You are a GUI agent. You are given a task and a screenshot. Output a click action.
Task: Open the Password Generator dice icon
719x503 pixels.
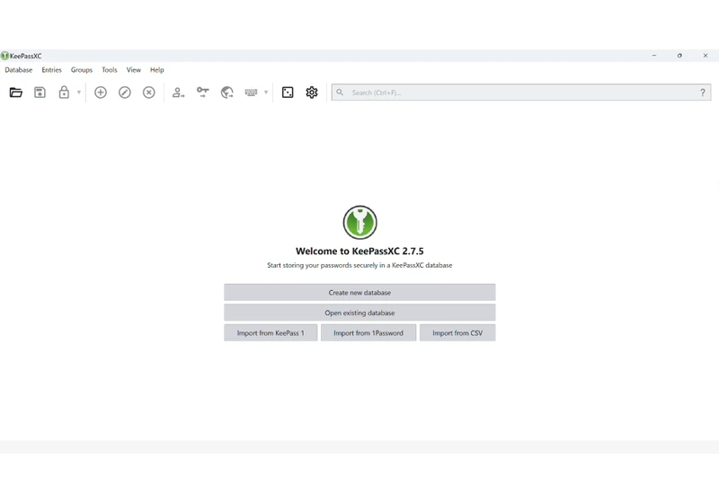coord(288,93)
